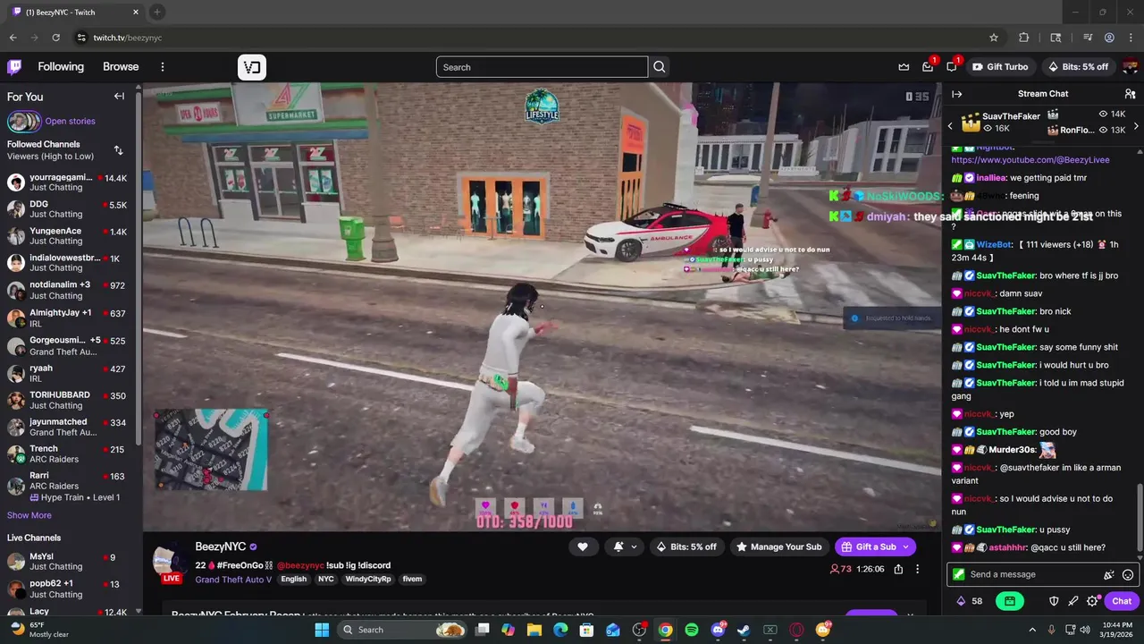Open DDG channel in the sidebar
This screenshot has width=1144, height=644.
tap(68, 209)
